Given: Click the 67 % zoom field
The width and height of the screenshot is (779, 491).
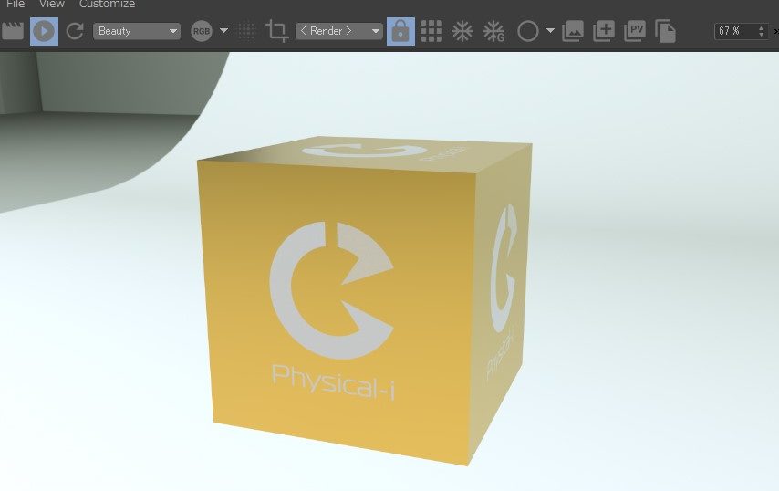Looking at the screenshot, I should click(736, 31).
